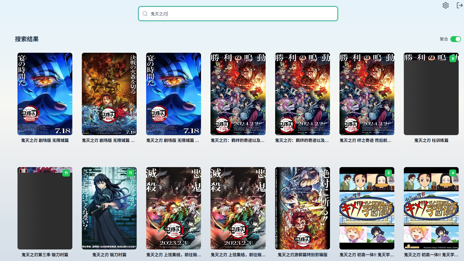Click the title 鬼灭之刃 柱训练篇

pos(431,140)
